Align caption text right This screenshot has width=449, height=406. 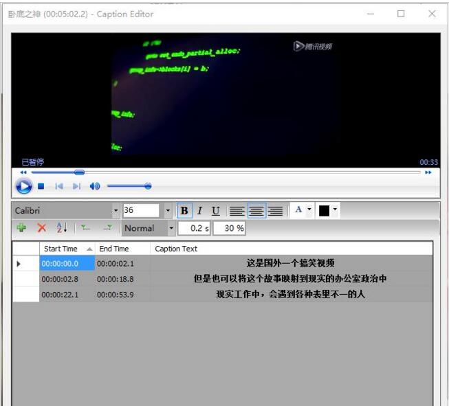pyautogui.click(x=275, y=211)
